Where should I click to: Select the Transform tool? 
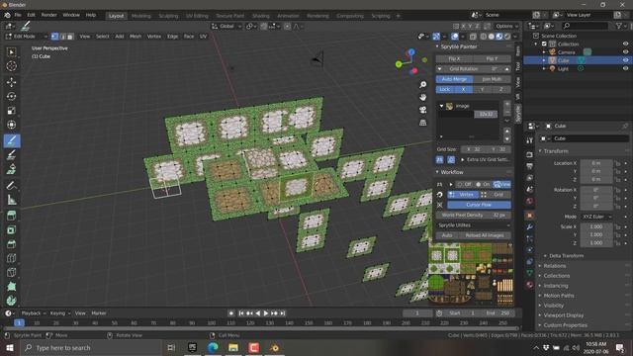[11, 125]
